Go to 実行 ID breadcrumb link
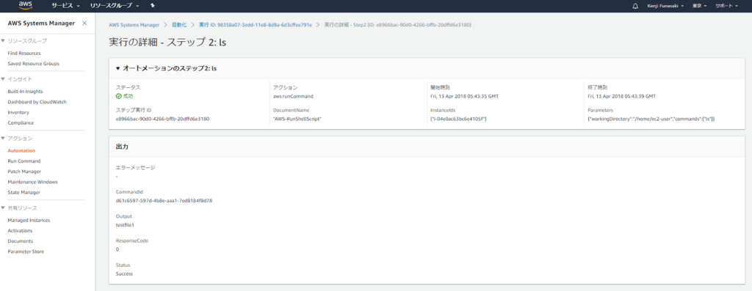 coord(255,24)
